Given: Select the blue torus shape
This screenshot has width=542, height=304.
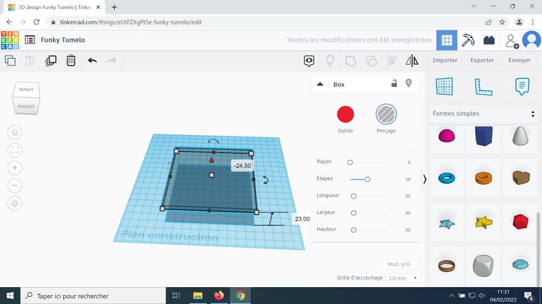Looking at the screenshot, I should (446, 178).
